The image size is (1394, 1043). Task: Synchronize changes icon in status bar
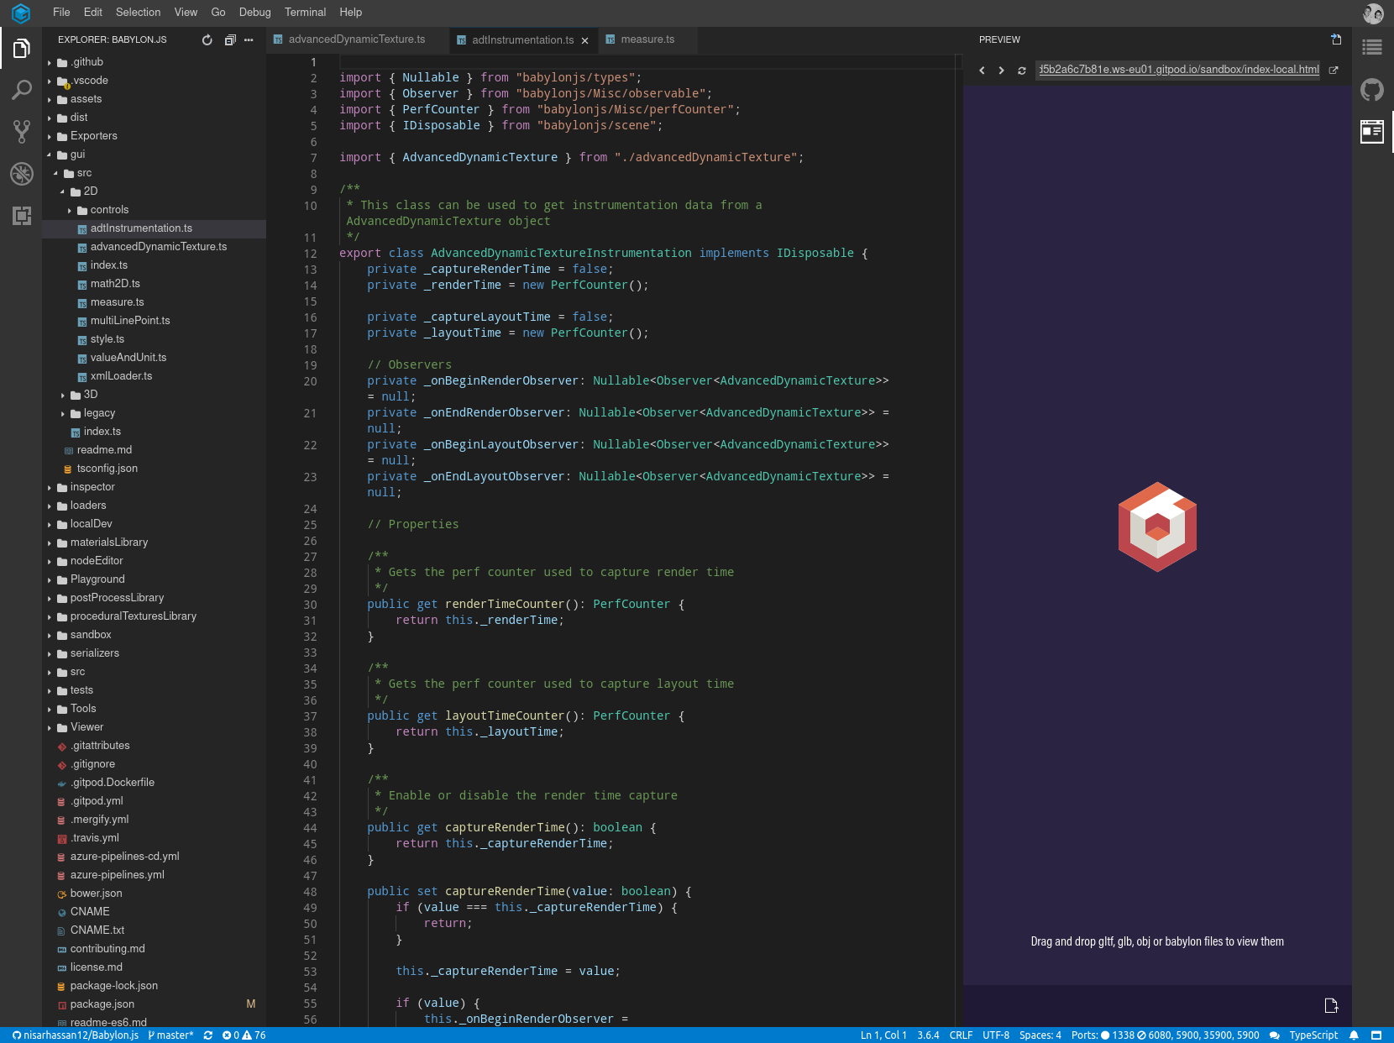click(208, 1035)
